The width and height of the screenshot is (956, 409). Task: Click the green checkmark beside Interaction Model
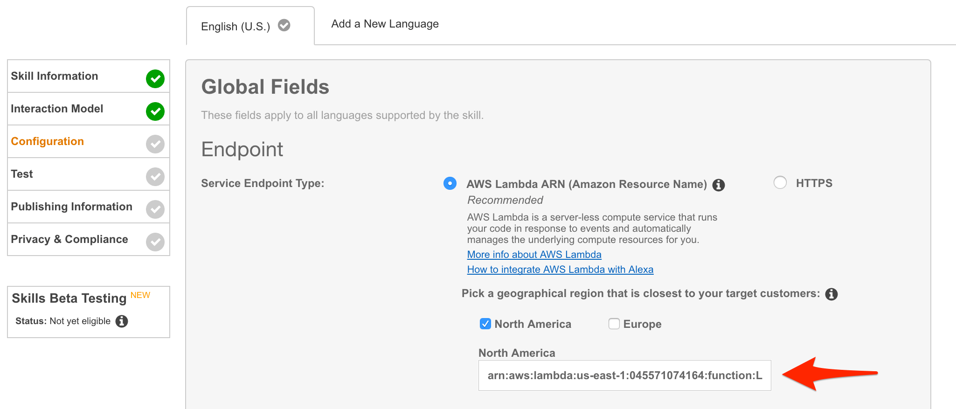(155, 111)
